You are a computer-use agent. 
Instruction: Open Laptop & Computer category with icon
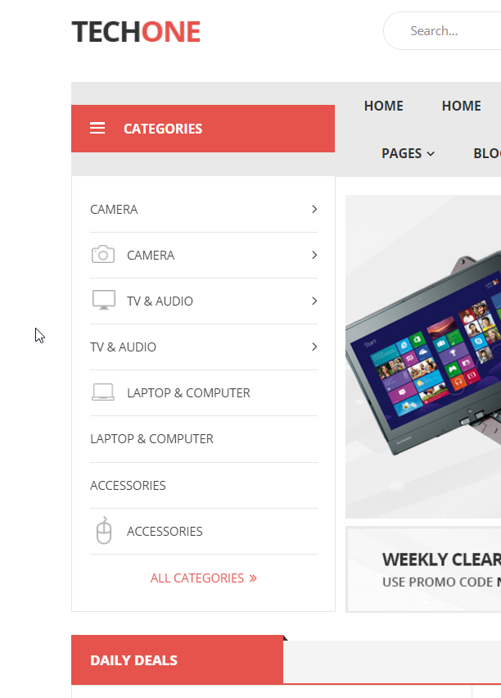click(188, 392)
